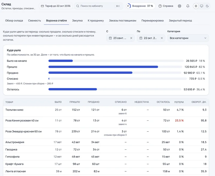Clear the end date 22 окт. with X

tap(162, 38)
